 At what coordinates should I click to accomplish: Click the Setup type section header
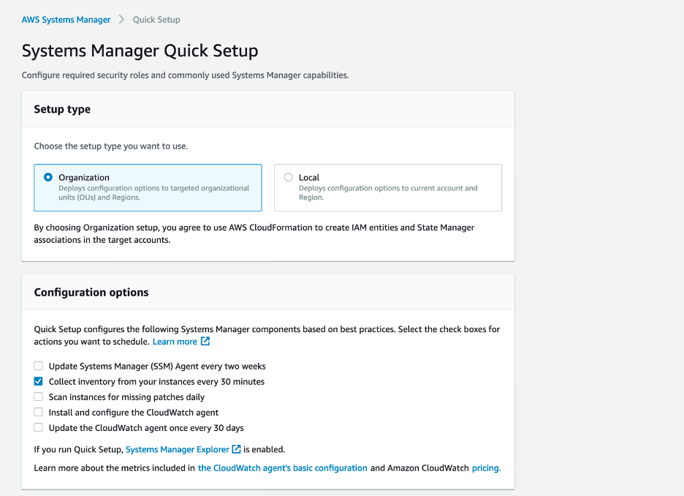pyautogui.click(x=62, y=108)
